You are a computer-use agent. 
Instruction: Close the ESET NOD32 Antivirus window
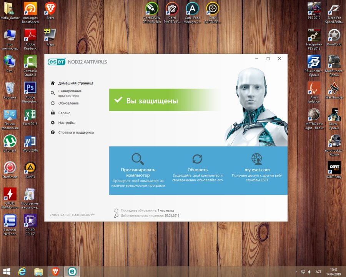pos(279,58)
